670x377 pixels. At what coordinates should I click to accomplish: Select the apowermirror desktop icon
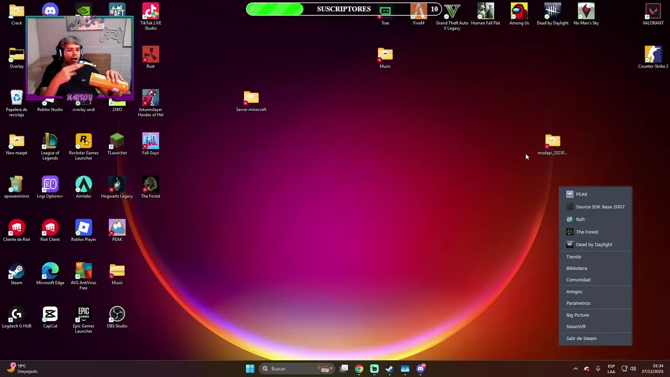tap(17, 187)
